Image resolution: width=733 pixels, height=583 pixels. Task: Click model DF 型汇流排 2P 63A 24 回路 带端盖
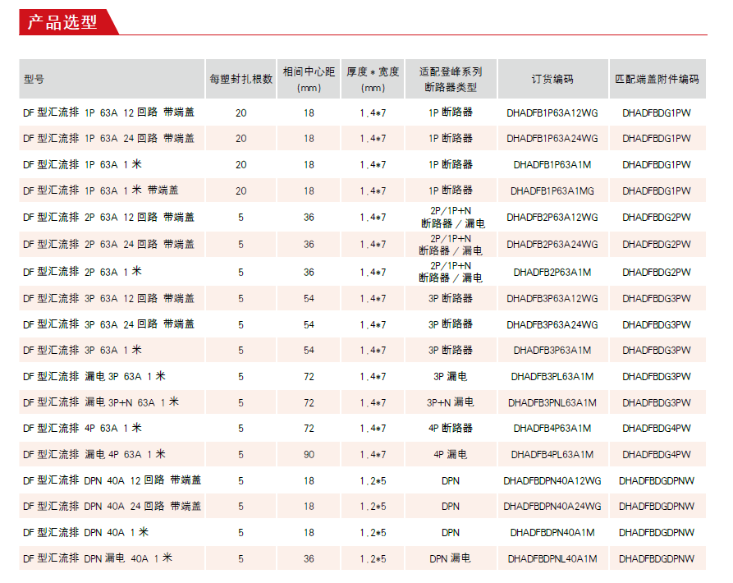click(x=108, y=244)
